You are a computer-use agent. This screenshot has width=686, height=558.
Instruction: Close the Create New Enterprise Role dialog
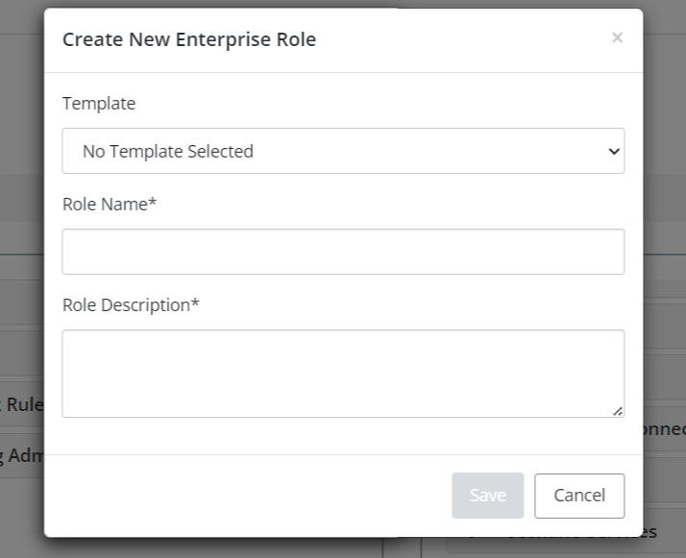(x=617, y=37)
